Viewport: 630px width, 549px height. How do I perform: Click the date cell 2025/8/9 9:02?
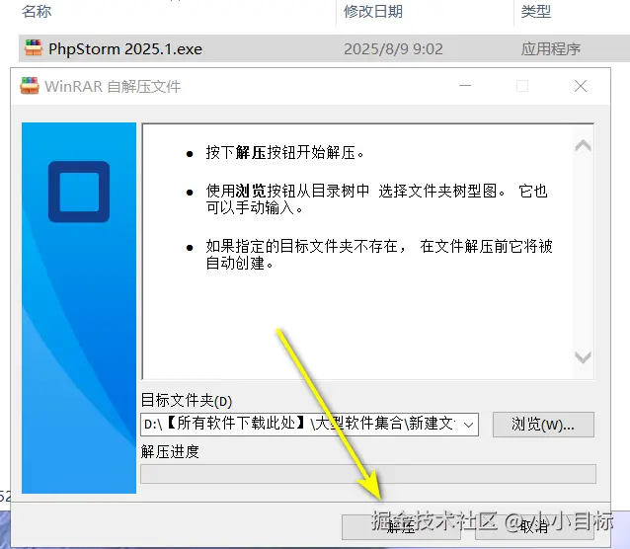click(393, 49)
